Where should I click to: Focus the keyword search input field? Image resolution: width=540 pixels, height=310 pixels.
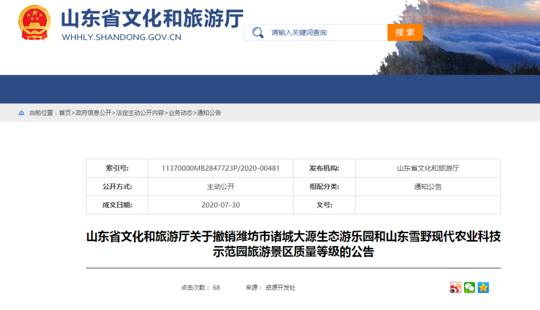click(325, 32)
